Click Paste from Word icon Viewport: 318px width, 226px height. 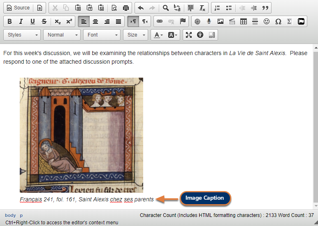tap(101, 8)
